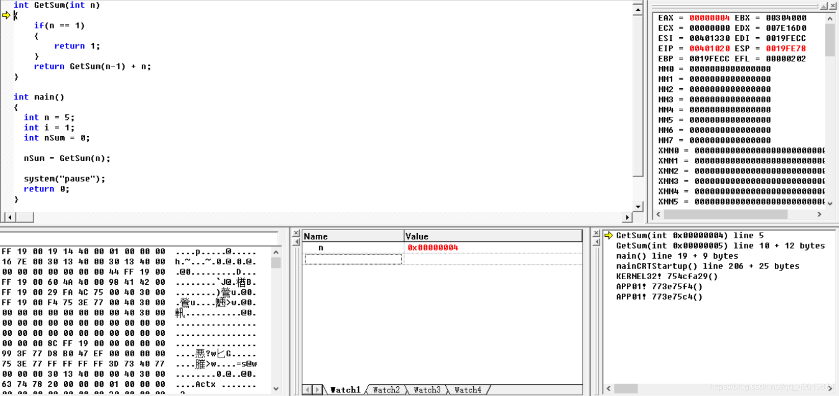Click the memory address input field above hex dump

pos(139,239)
